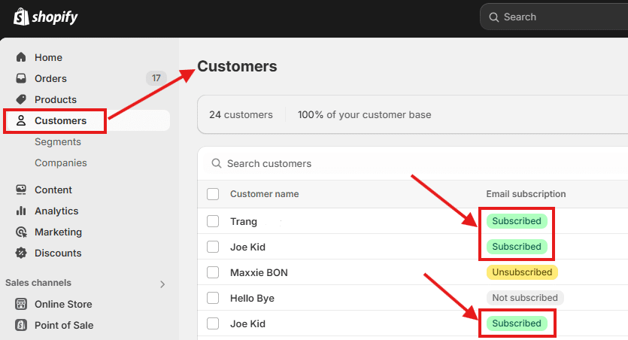The height and width of the screenshot is (340, 628).
Task: Tick the Hello Bye checkbox
Action: coord(213,298)
